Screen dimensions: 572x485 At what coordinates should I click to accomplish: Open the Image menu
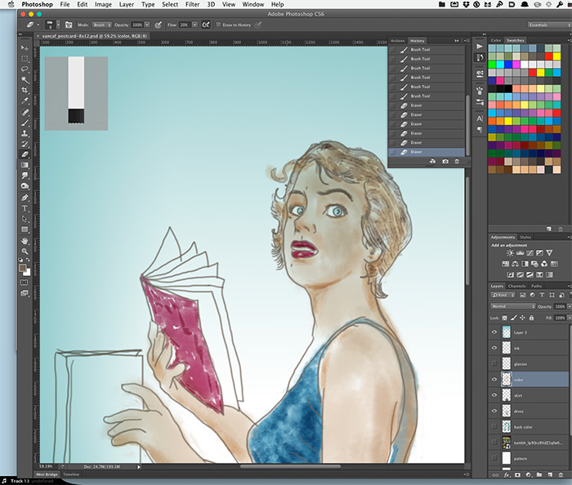coord(103,4)
